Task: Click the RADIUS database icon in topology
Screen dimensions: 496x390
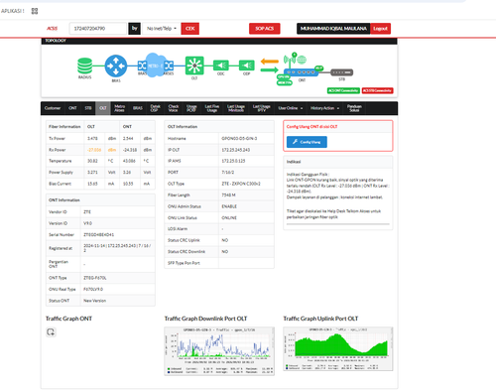Action: [x=84, y=65]
